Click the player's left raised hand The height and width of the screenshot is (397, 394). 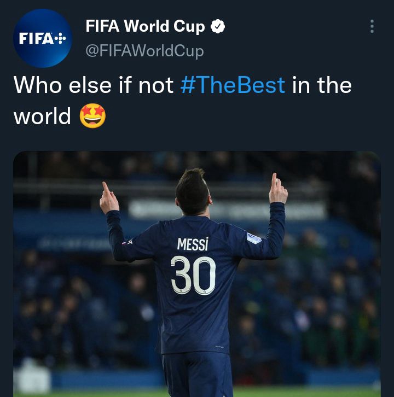click(109, 198)
